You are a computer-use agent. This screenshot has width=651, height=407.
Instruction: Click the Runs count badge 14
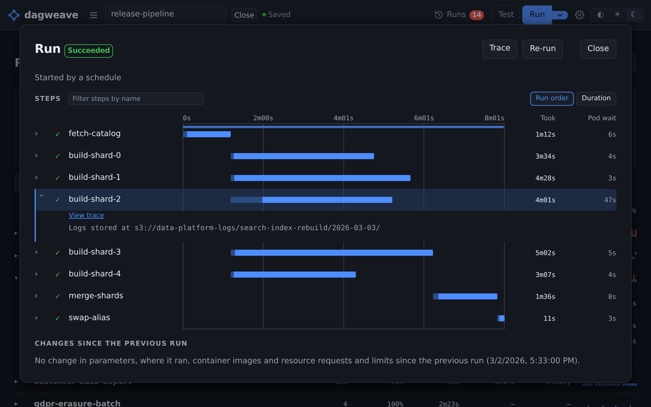476,15
